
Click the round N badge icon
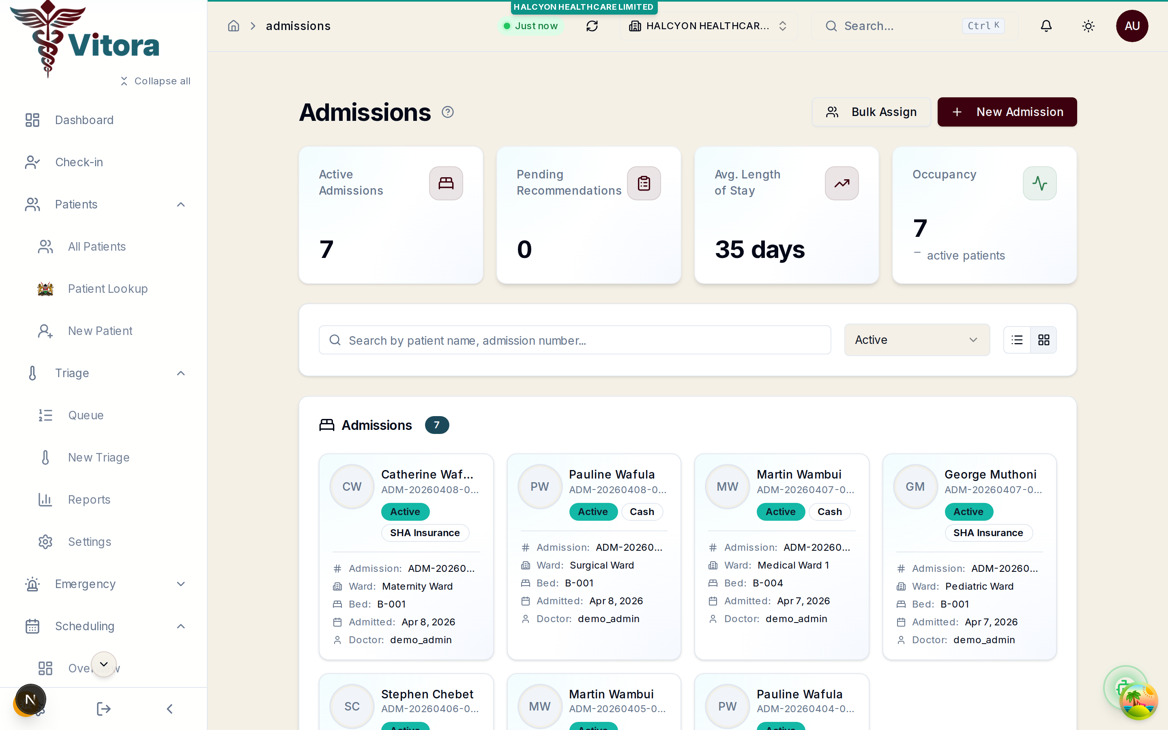click(x=30, y=699)
